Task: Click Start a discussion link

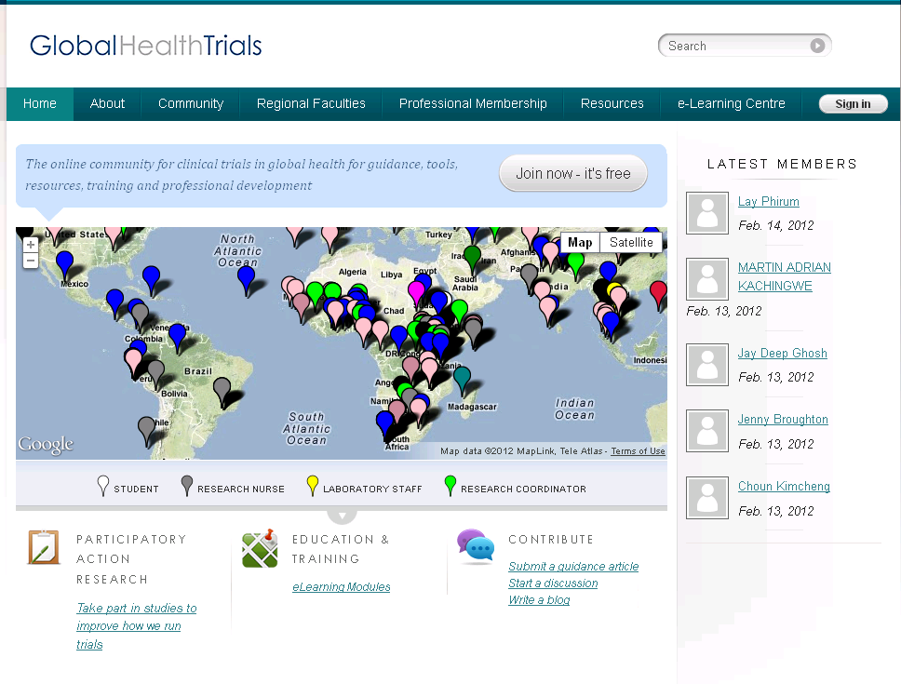Action: click(x=553, y=583)
